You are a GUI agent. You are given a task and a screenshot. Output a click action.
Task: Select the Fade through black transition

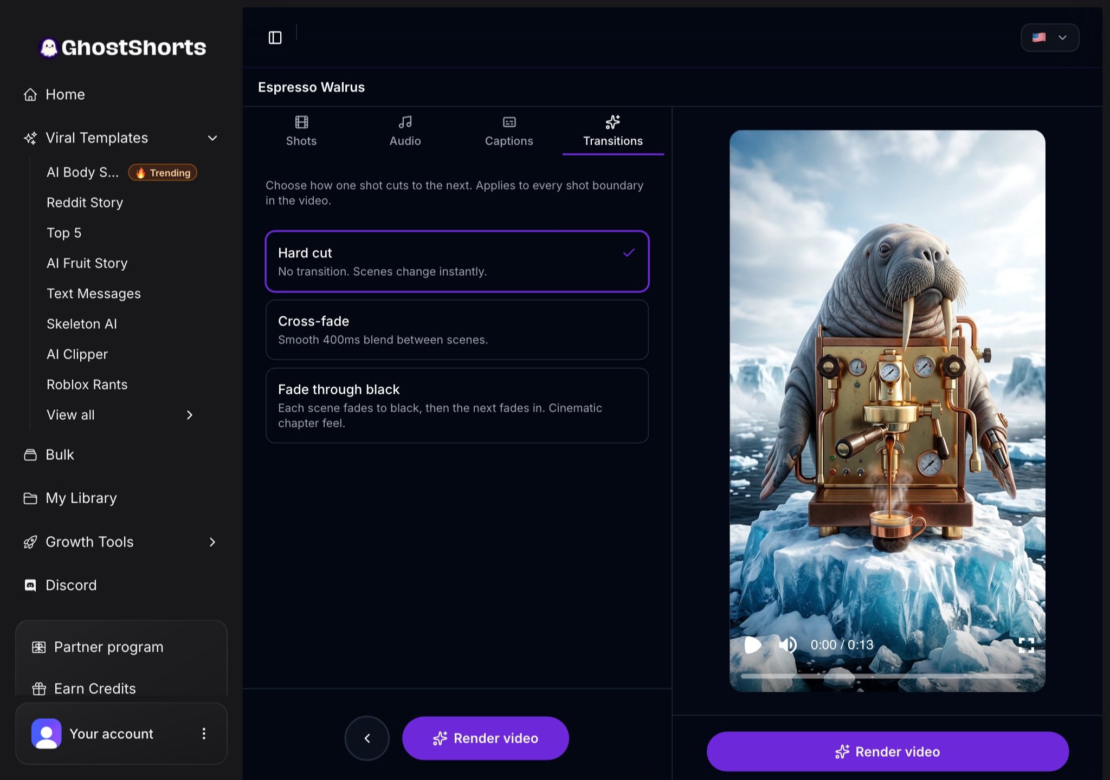457,406
